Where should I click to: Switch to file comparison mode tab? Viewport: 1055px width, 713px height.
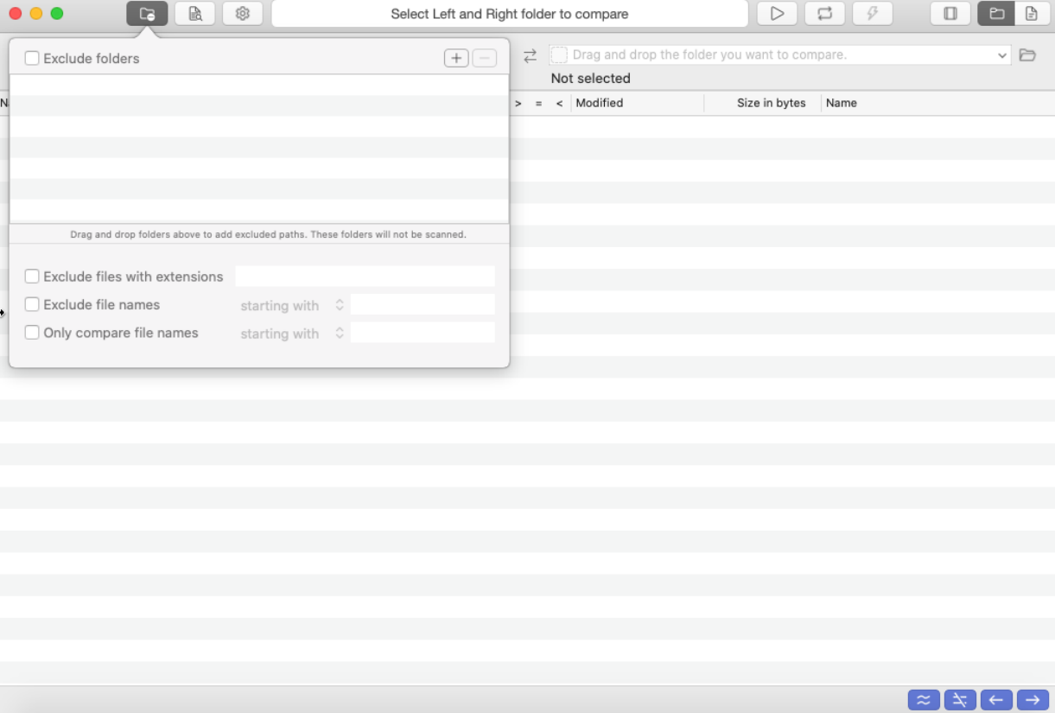[1031, 14]
